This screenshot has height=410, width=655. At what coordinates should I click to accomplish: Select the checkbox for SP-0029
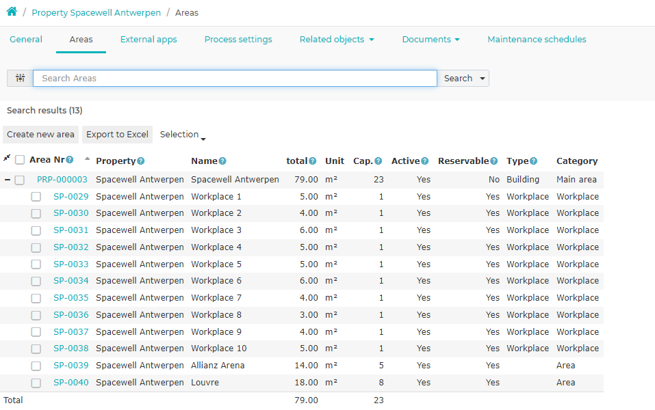pos(36,196)
